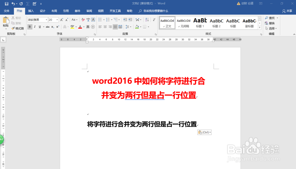The height and width of the screenshot is (169, 296).
Task: Toggle bold formatting
Action: tap(30, 27)
